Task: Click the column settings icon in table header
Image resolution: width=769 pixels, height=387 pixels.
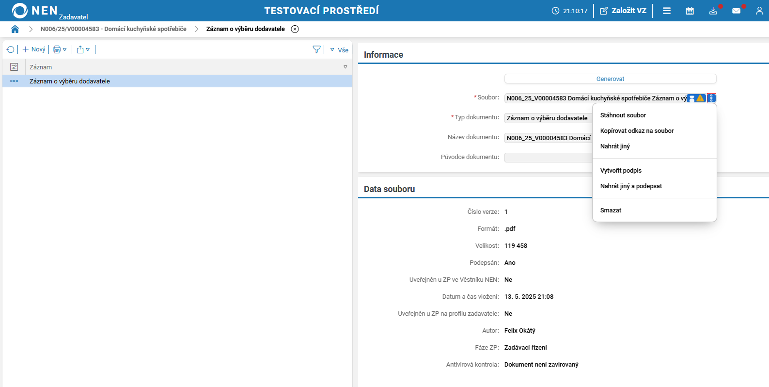Action: pos(14,67)
